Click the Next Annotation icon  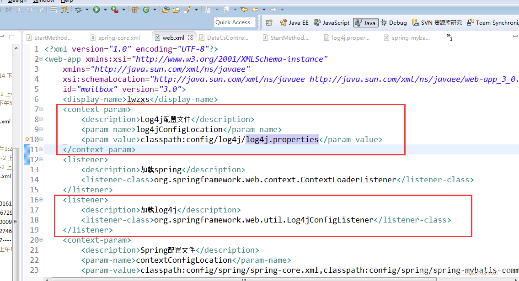tap(208, 10)
